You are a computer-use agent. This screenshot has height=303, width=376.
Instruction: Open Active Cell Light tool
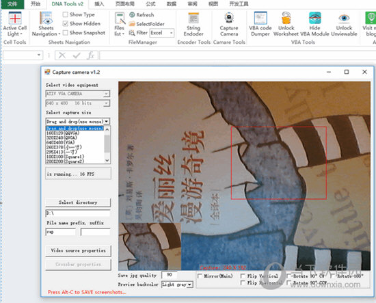click(x=15, y=24)
